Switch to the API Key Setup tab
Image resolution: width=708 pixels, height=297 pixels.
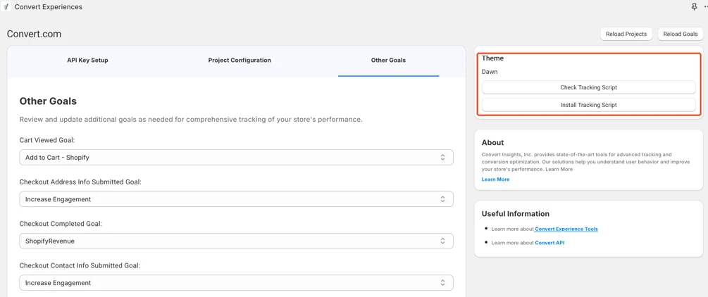tap(87, 61)
